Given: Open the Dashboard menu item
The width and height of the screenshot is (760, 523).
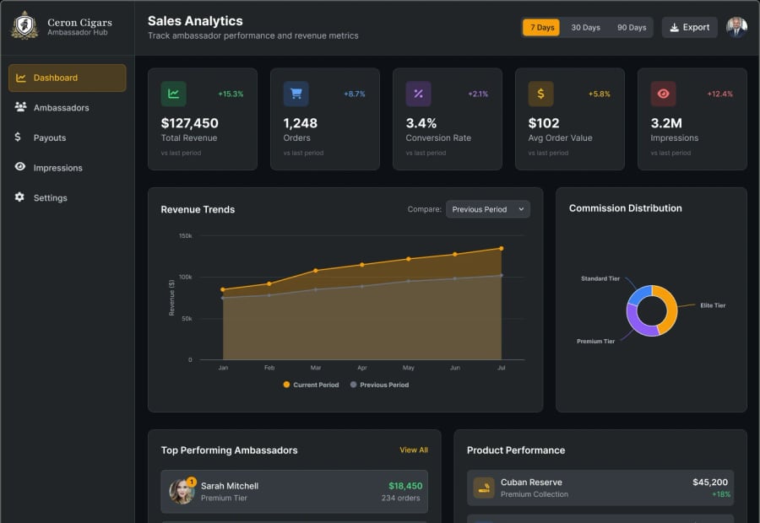Looking at the screenshot, I should coord(68,78).
